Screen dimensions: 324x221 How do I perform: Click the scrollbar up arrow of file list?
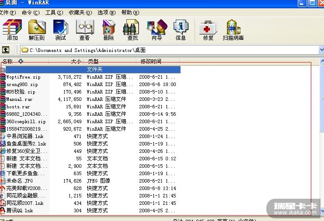[322, 61]
